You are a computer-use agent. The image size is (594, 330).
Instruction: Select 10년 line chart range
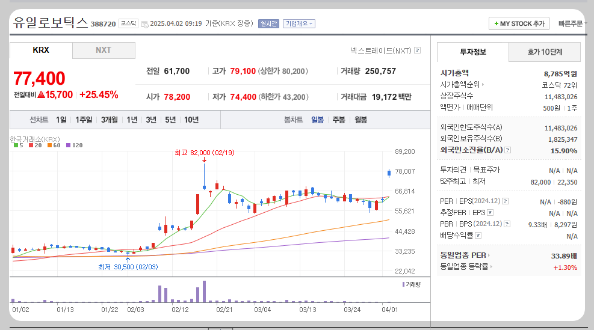click(191, 120)
